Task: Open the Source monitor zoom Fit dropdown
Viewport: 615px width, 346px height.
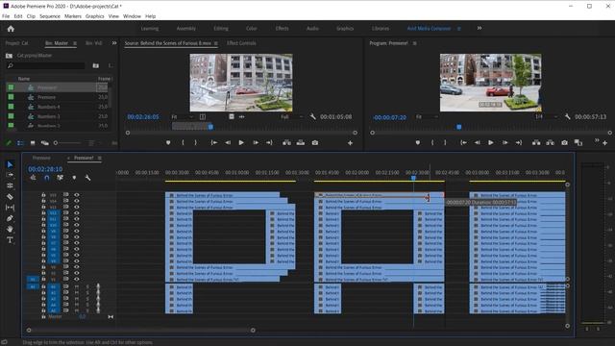Action: point(183,117)
